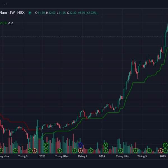Click the 2023 label on the time axis
The image size is (168, 168).
[x=42, y=156]
